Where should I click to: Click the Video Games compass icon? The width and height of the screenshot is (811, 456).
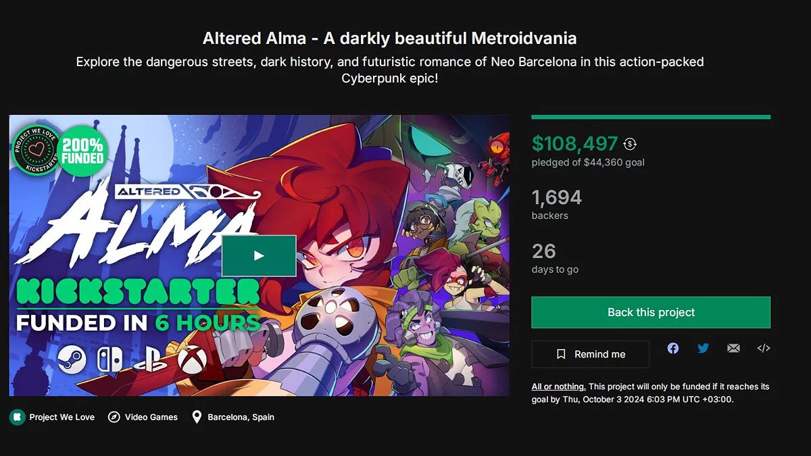coord(114,417)
